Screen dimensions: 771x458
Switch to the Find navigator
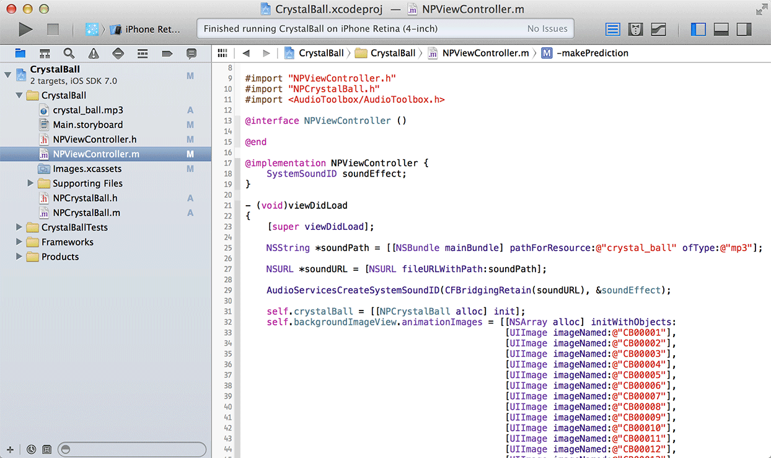(x=69, y=53)
